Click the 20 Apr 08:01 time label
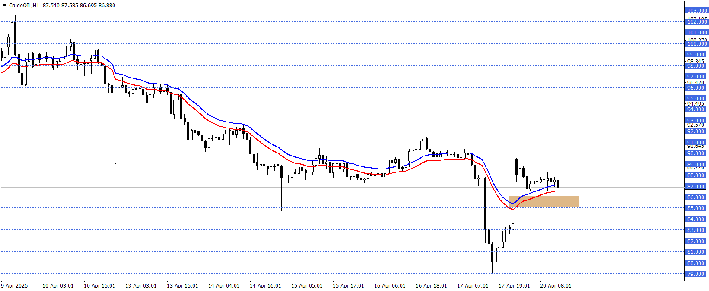 556,286
